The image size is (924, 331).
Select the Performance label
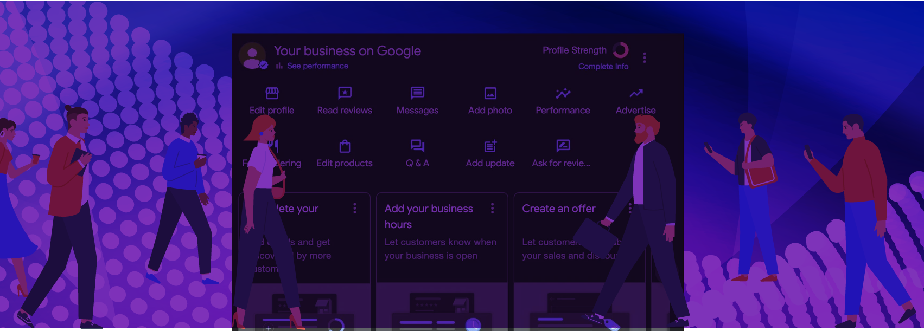pos(563,111)
